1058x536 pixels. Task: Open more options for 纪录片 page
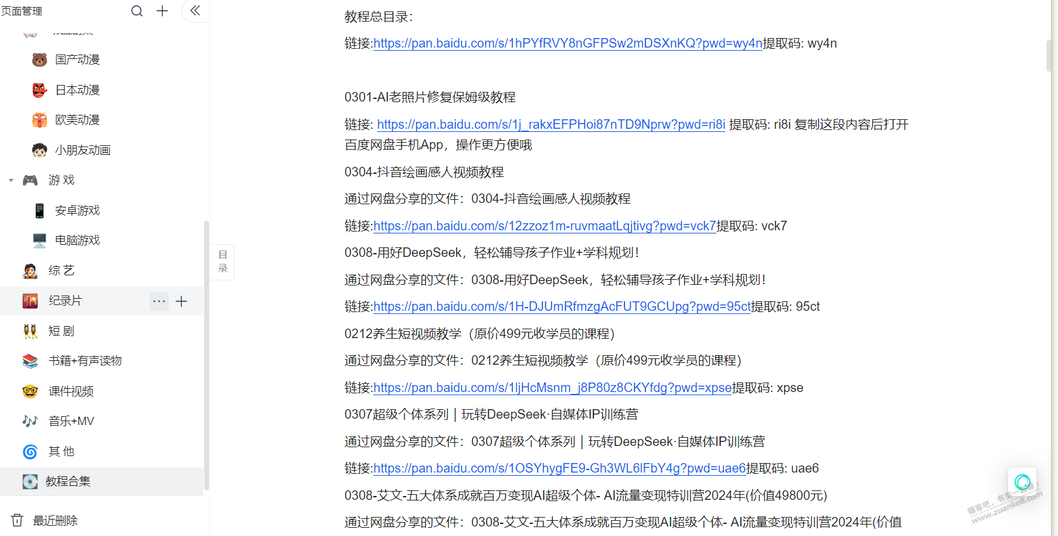[159, 301]
